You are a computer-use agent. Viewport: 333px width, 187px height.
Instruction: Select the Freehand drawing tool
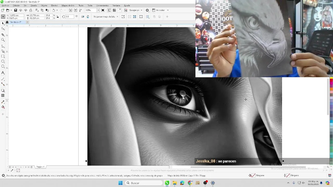point(3,46)
